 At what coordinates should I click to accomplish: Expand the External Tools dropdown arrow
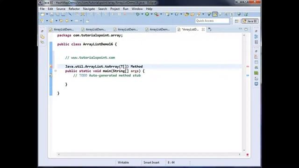pyautogui.click(x=161, y=14)
